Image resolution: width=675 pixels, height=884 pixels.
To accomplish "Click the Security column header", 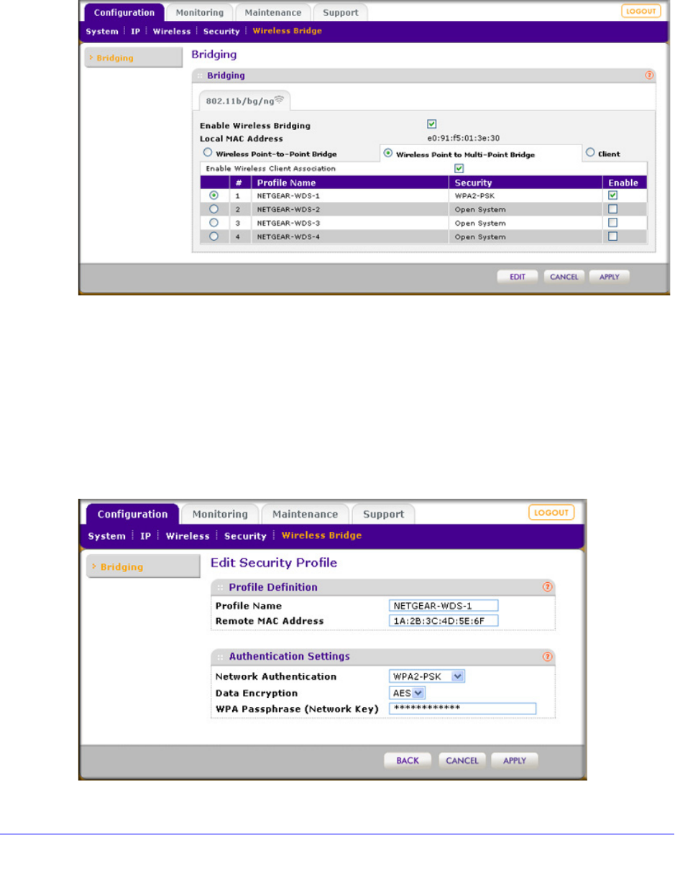I will coord(525,183).
